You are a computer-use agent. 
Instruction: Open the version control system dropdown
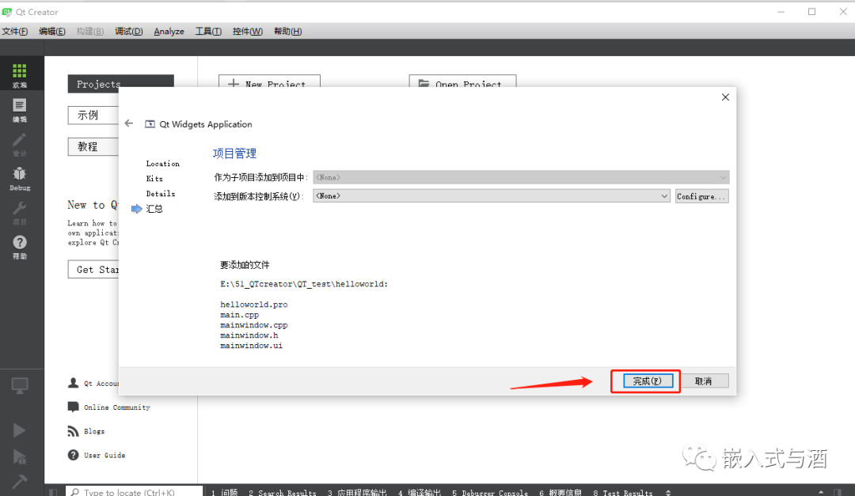tap(492, 195)
